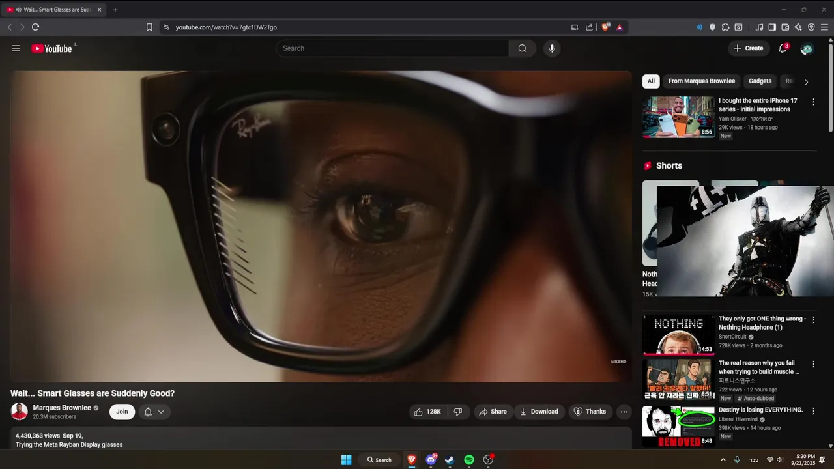Open Discord from the taskbar
Viewport: 834px width, 469px height.
click(431, 460)
